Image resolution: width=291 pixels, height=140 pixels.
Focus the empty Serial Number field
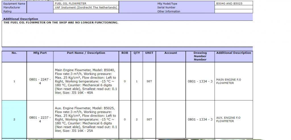(x=233, y=7)
